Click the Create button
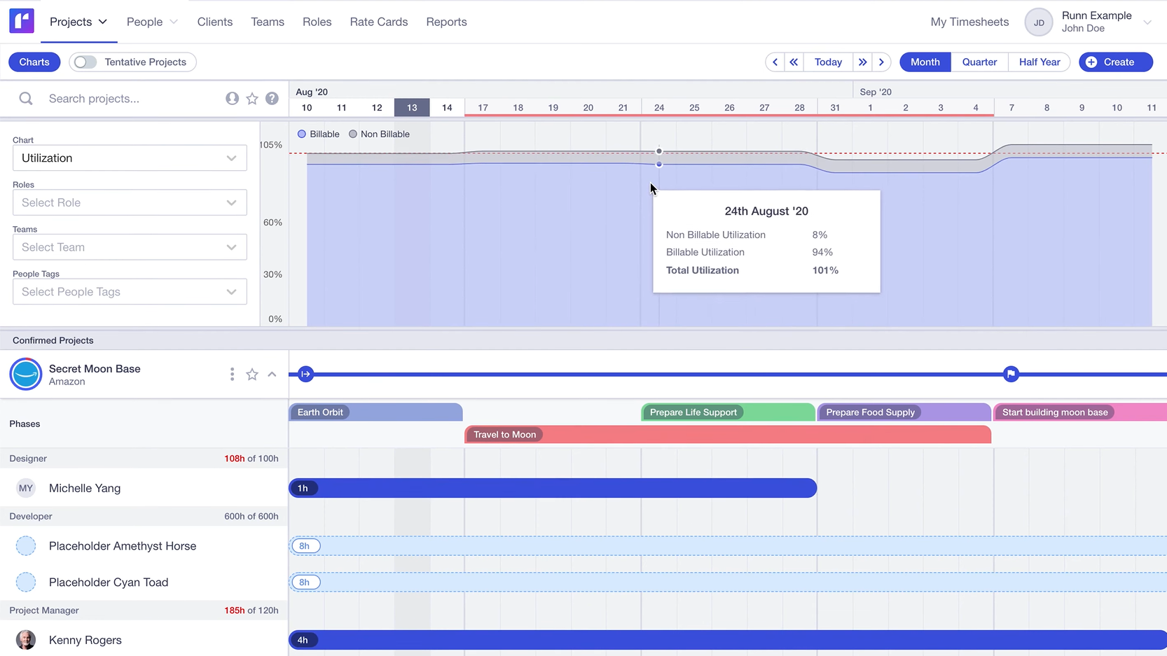This screenshot has width=1167, height=656. coord(1115,62)
